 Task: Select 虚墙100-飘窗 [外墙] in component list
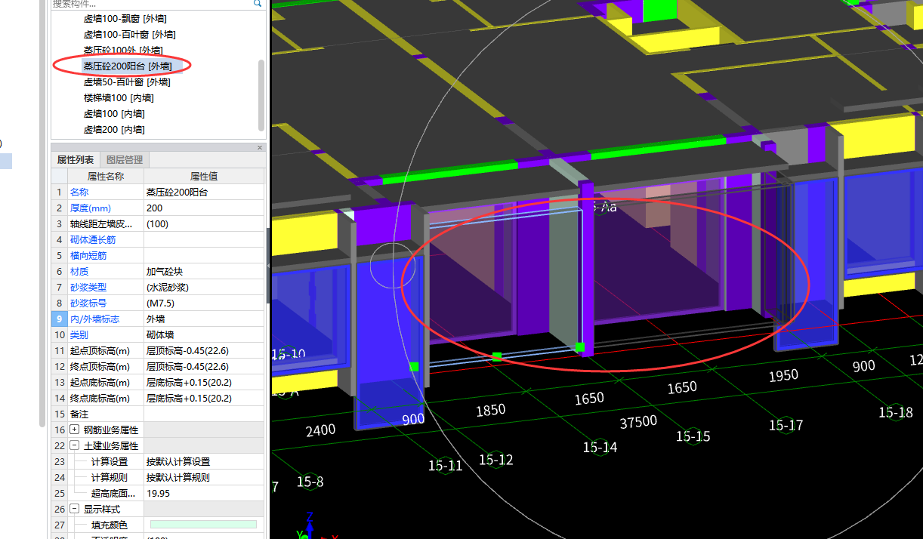point(125,18)
